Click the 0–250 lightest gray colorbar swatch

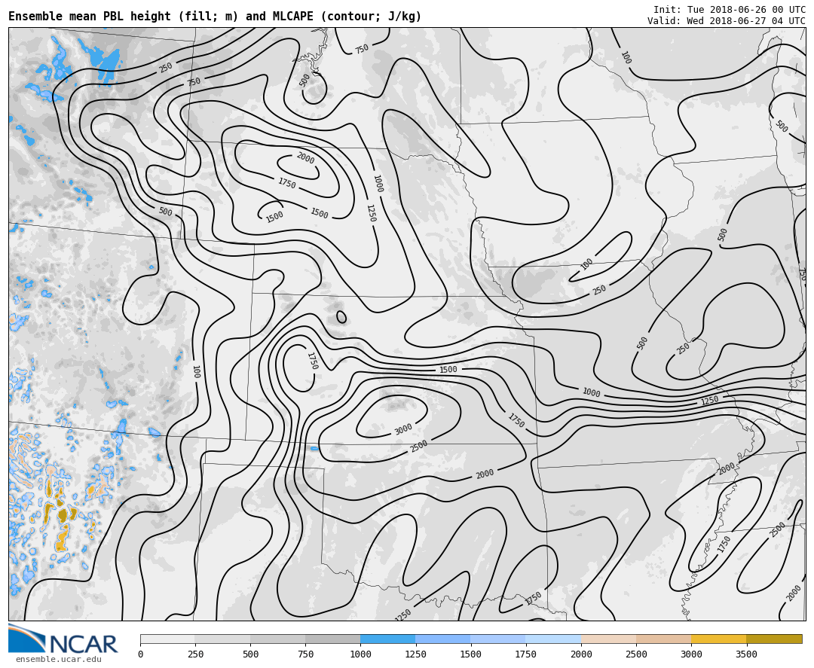(x=167, y=639)
